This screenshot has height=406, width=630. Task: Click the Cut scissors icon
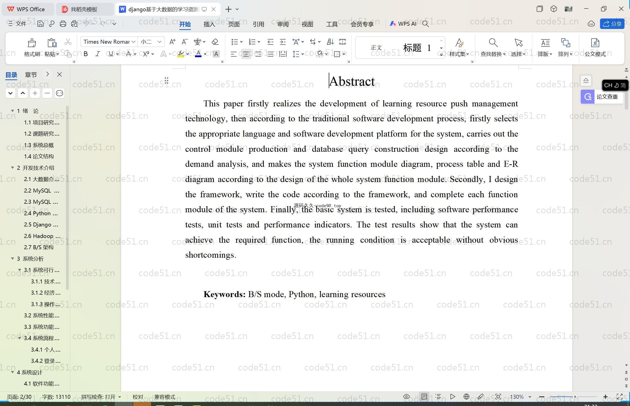click(68, 42)
